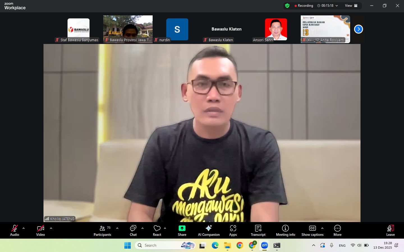404x252 pixels.
Task: Open the meeting Transcript
Action: 258,230
